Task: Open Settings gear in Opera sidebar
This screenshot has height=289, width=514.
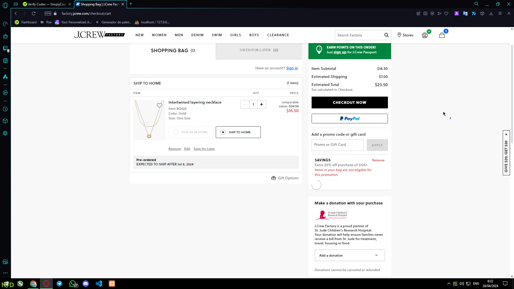Action: 5,133
